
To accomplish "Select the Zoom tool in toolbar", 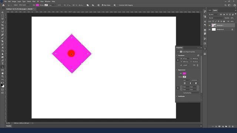I will (x=3, y=76).
